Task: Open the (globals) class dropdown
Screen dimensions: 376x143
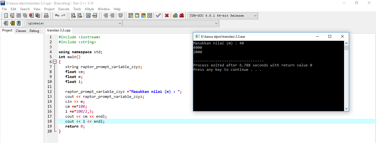Action: (74, 23)
